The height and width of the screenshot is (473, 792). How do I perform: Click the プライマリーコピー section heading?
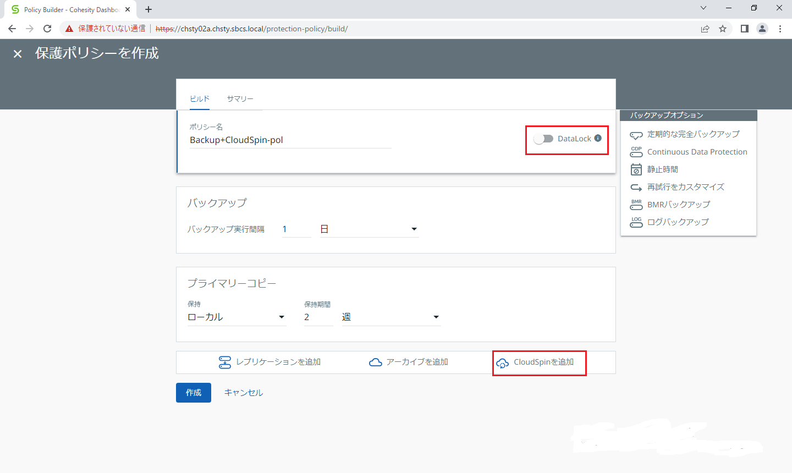tap(232, 284)
